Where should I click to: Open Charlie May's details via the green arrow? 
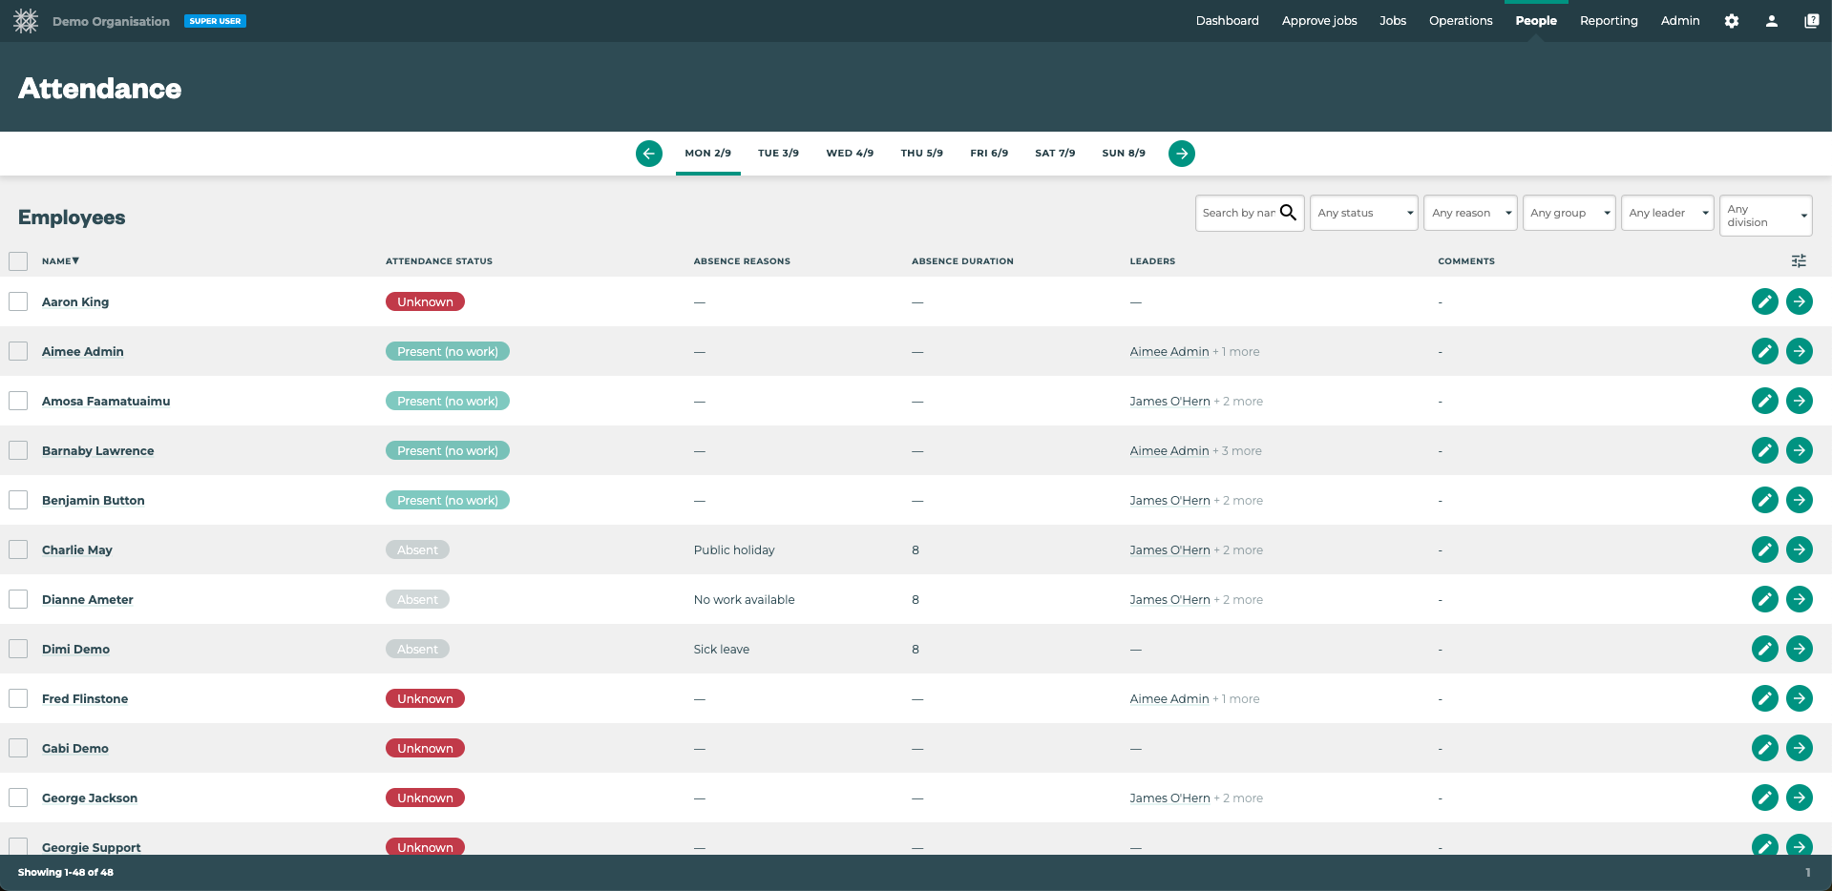point(1800,549)
